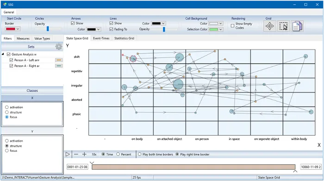
Task: Click the 'within body' x-axis label
Action: [299, 139]
